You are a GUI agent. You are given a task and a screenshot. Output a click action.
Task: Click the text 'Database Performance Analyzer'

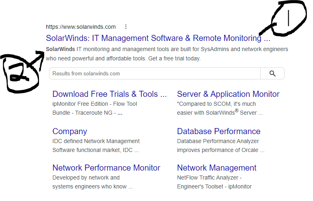pyautogui.click(x=218, y=141)
